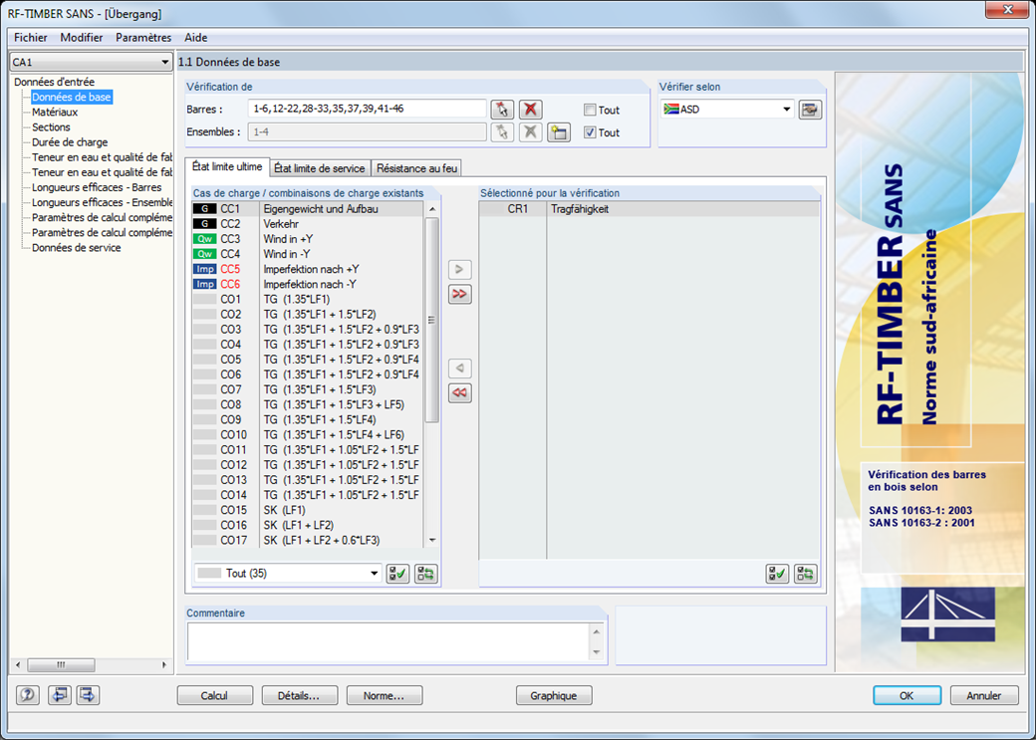Pick members graphically next to Barres field
The image size is (1036, 740).
pos(502,109)
